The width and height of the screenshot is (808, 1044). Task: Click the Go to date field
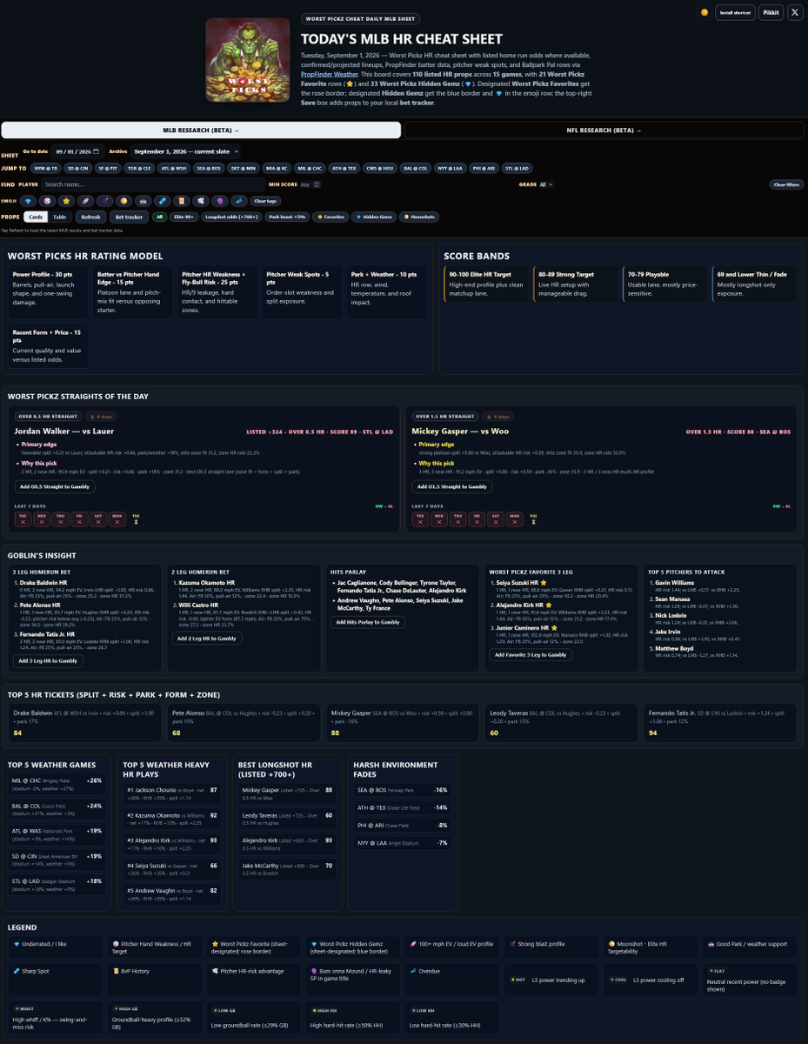tap(77, 151)
